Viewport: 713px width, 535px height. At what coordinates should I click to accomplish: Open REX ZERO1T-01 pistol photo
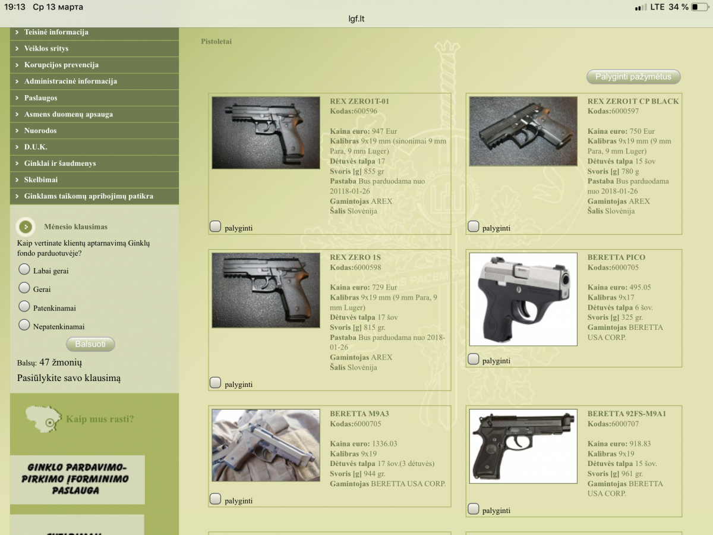pos(266,133)
